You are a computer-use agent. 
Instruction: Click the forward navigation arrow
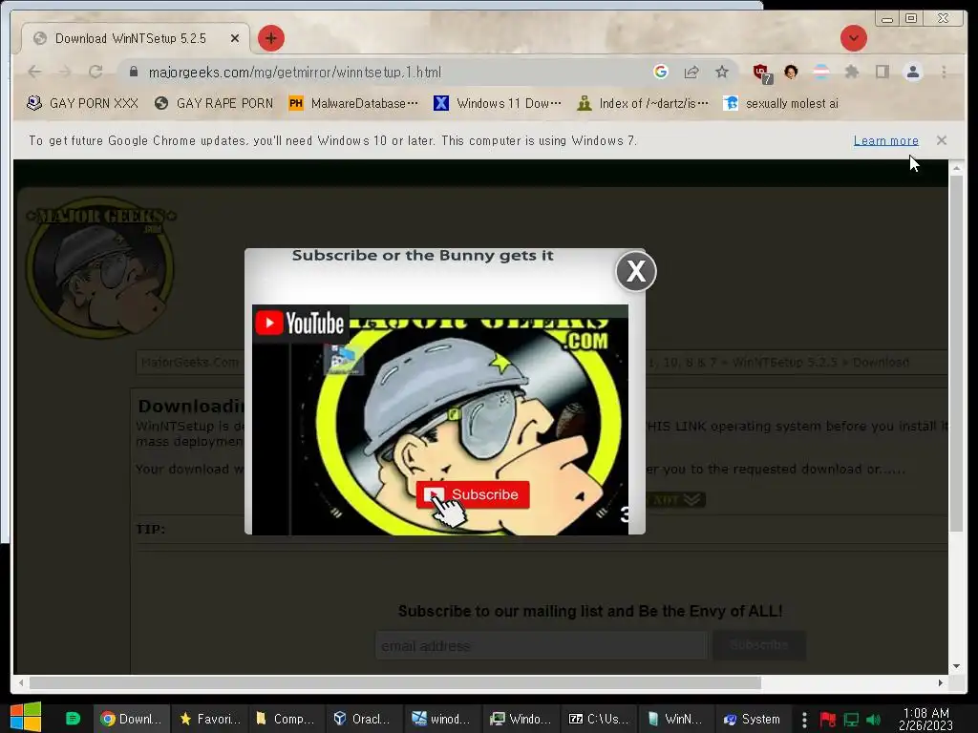coord(65,72)
